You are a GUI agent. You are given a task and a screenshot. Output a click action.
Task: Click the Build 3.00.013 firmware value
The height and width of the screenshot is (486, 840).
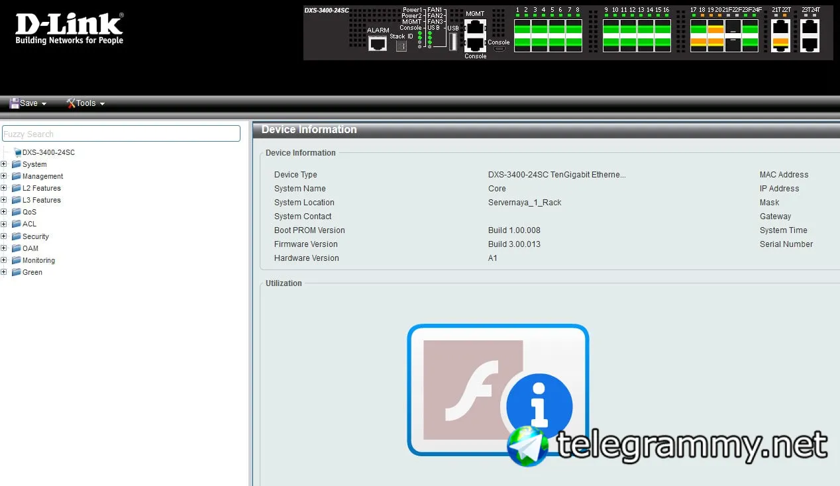514,244
